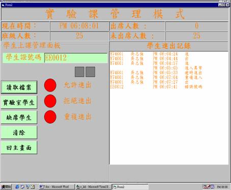Switch to e_lab Microsoft Visual Basic taskbar item
Viewport: 231px width, 190px height.
coord(93,187)
